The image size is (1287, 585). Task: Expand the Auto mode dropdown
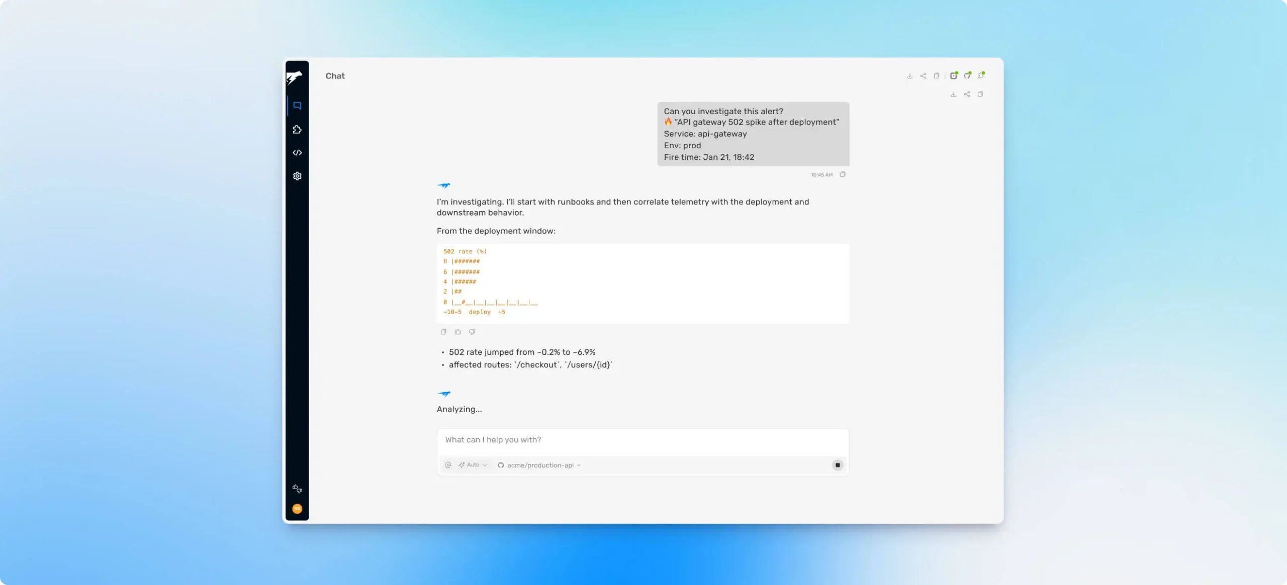point(473,465)
